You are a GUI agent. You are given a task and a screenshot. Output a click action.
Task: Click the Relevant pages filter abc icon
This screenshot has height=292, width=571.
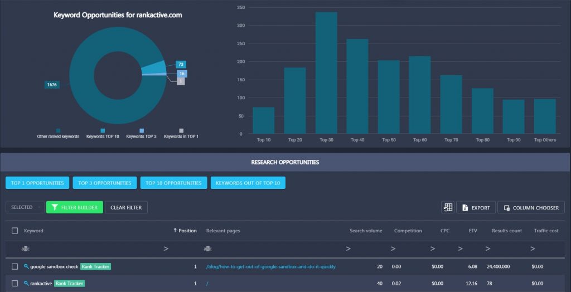(x=207, y=249)
